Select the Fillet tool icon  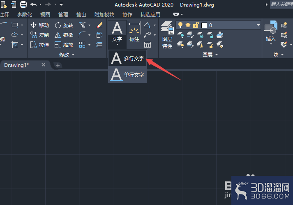tap(82, 35)
